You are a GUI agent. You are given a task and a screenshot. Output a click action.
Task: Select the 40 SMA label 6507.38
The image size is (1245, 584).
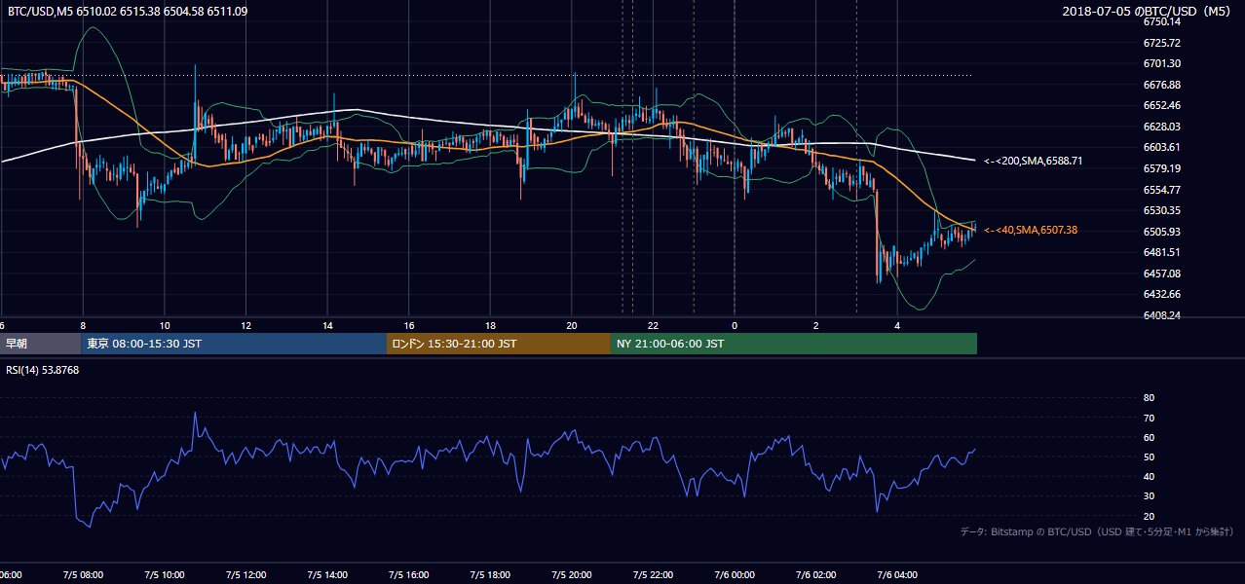(1031, 230)
